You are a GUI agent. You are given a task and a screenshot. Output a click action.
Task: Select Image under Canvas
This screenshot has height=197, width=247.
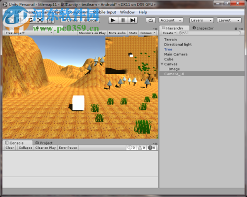click(202, 69)
